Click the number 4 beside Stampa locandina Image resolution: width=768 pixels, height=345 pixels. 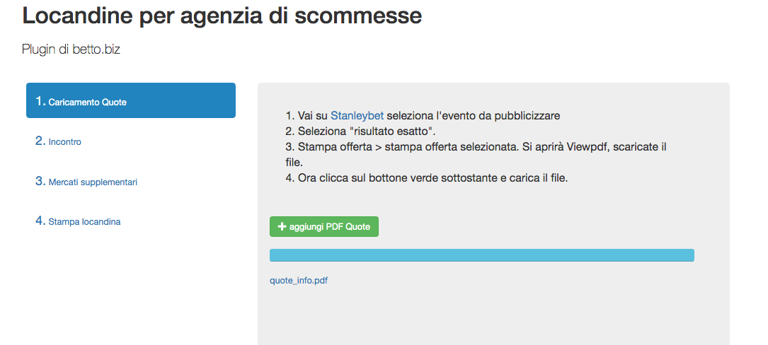point(40,221)
